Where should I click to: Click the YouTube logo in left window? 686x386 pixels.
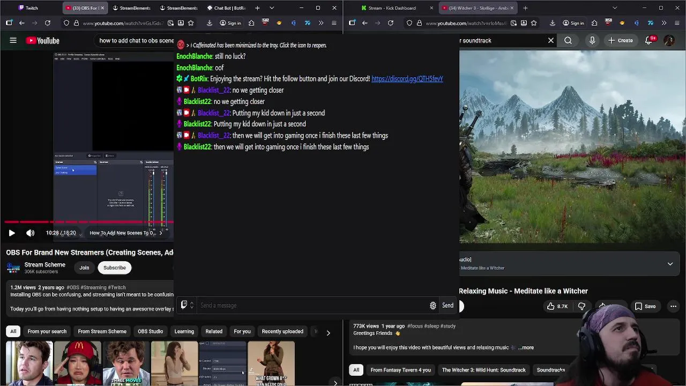pyautogui.click(x=42, y=41)
